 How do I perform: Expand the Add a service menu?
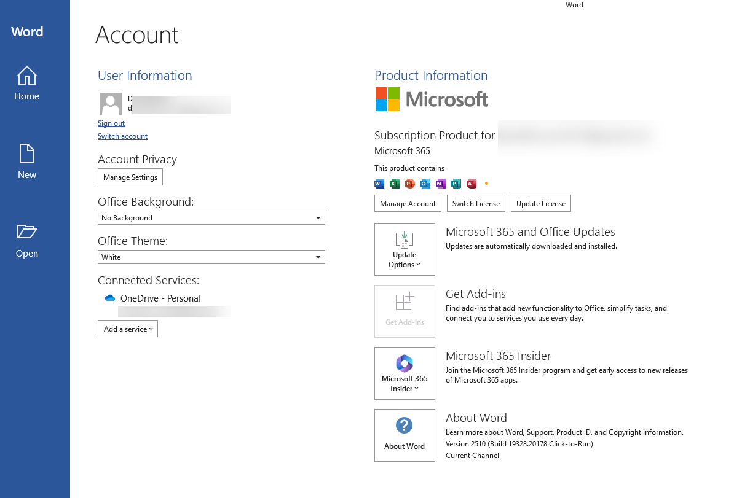tap(128, 329)
